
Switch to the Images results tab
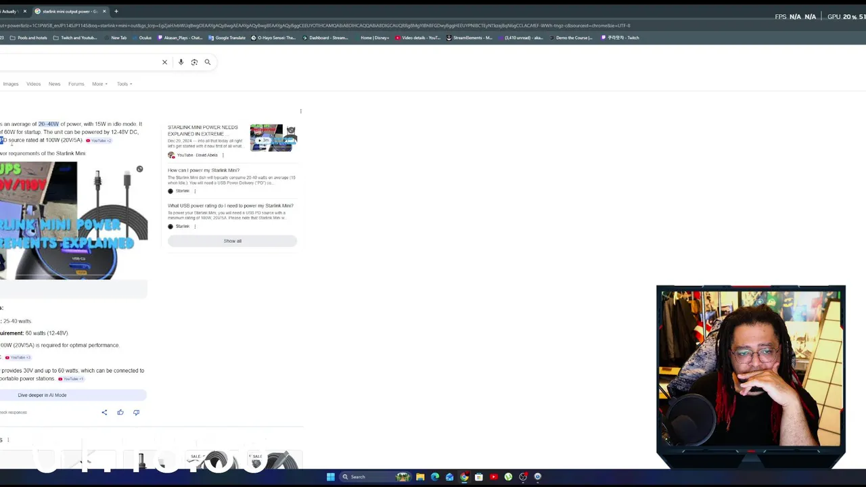pos(11,84)
